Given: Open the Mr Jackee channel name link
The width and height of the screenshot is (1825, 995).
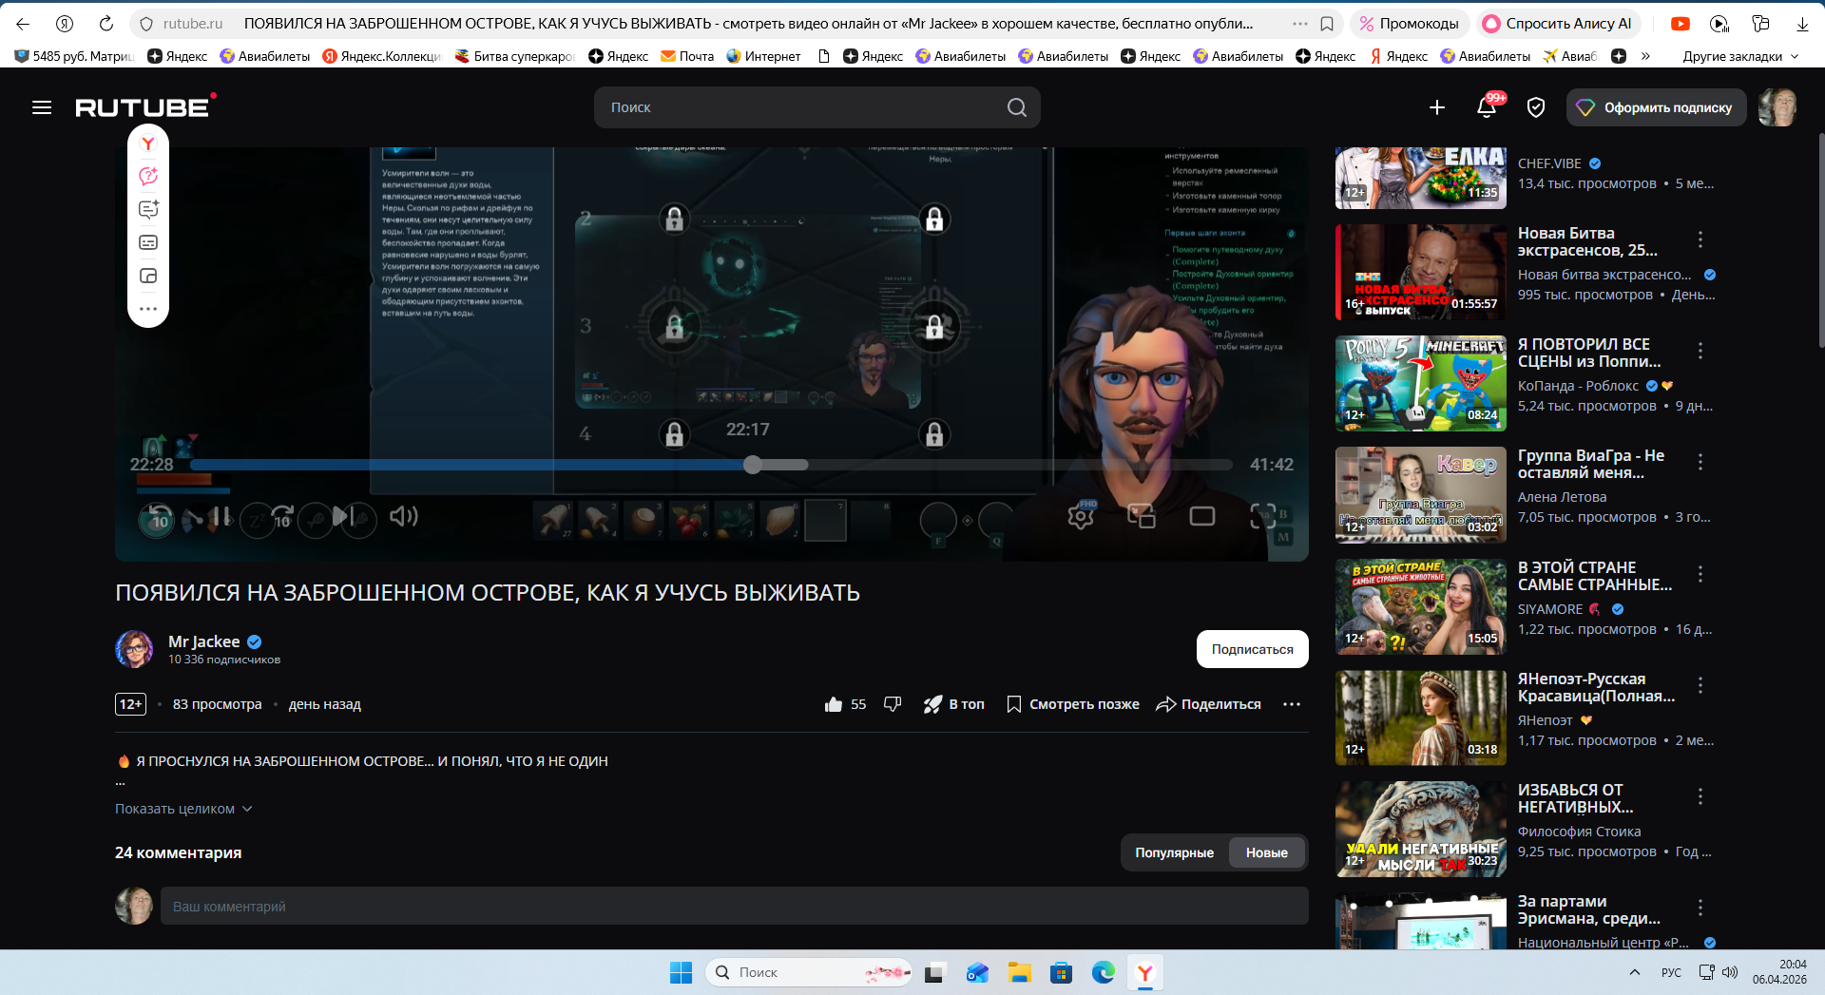Looking at the screenshot, I should [203, 641].
